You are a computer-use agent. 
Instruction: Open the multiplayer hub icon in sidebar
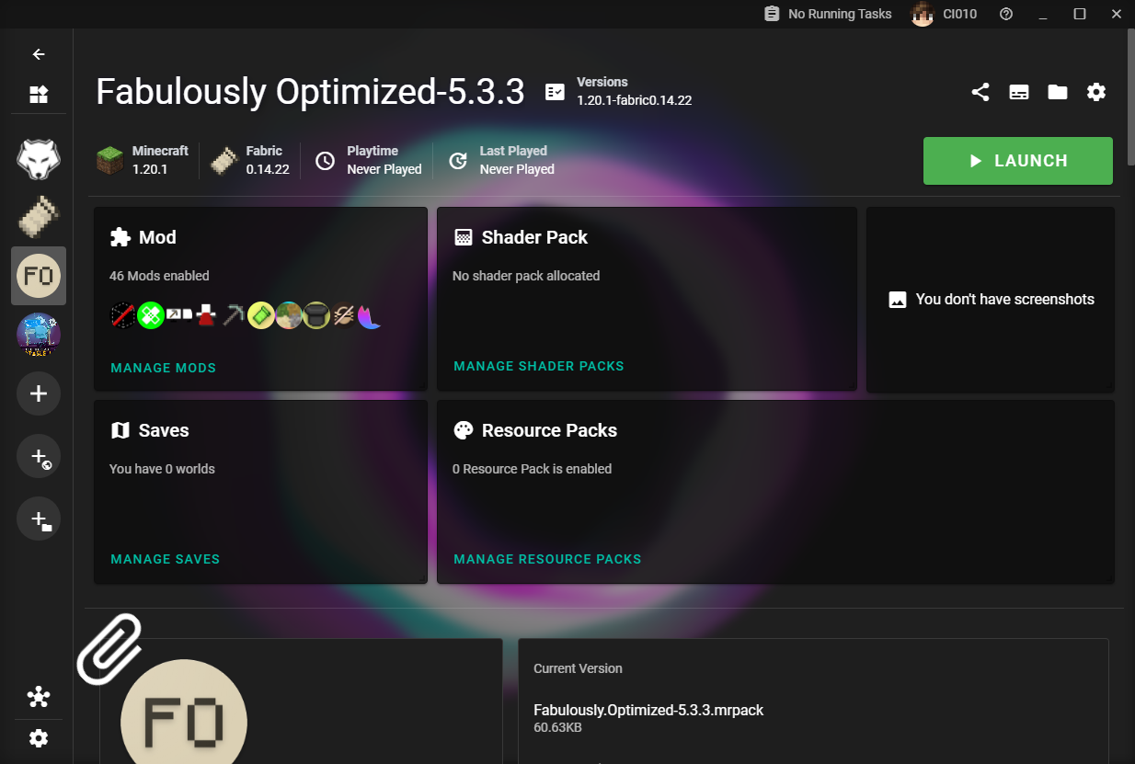39,697
